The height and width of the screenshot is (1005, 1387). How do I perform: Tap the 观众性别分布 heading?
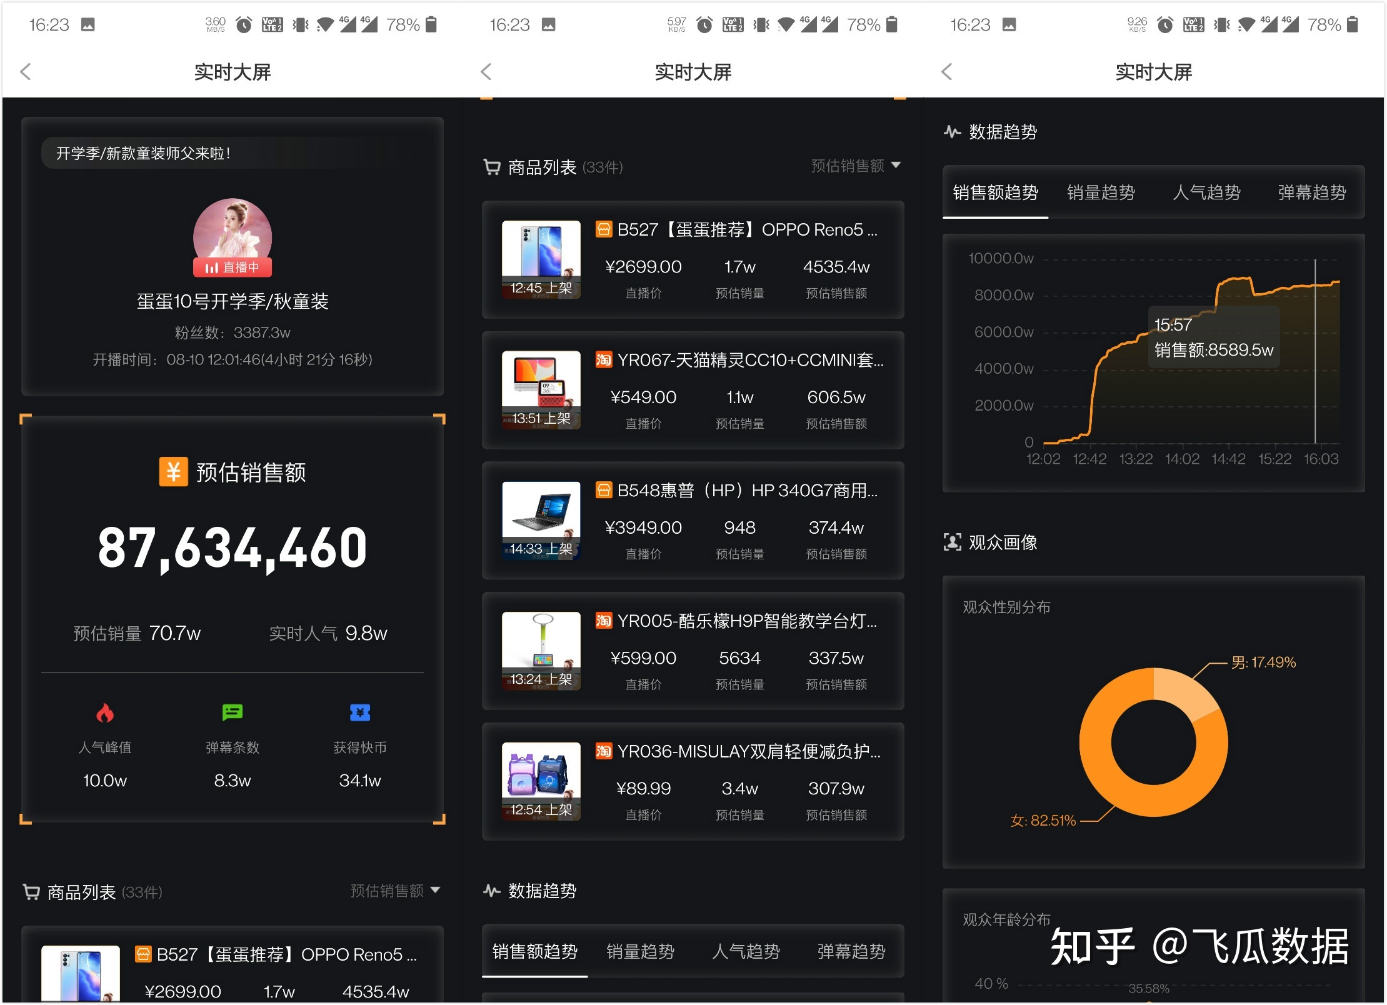(1006, 607)
